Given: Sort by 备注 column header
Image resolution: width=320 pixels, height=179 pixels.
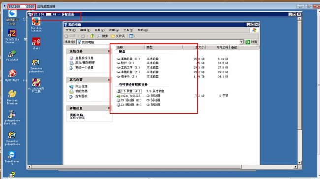Looking at the screenshot, I should coord(244,47).
